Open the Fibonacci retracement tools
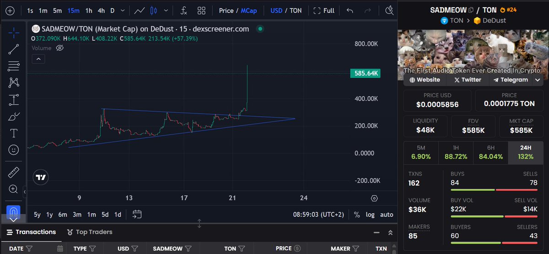 coord(14,66)
